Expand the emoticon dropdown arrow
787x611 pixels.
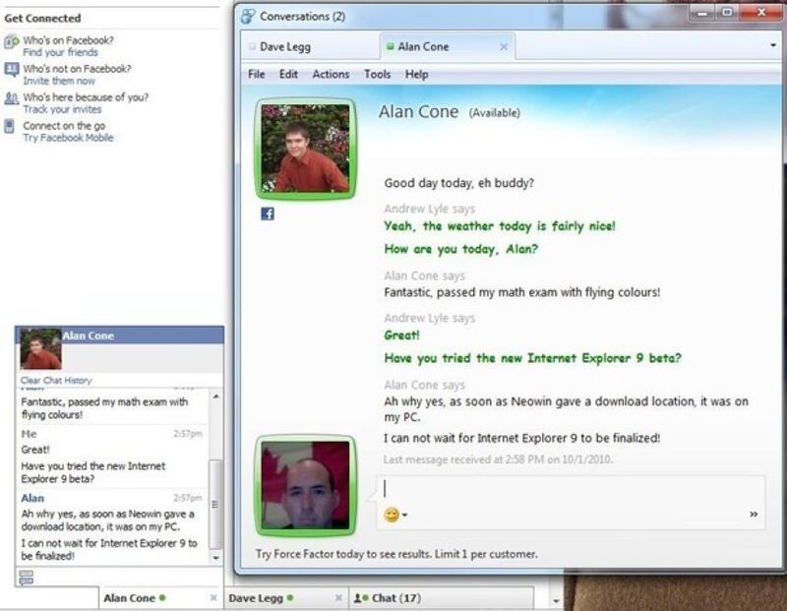pyautogui.click(x=404, y=516)
